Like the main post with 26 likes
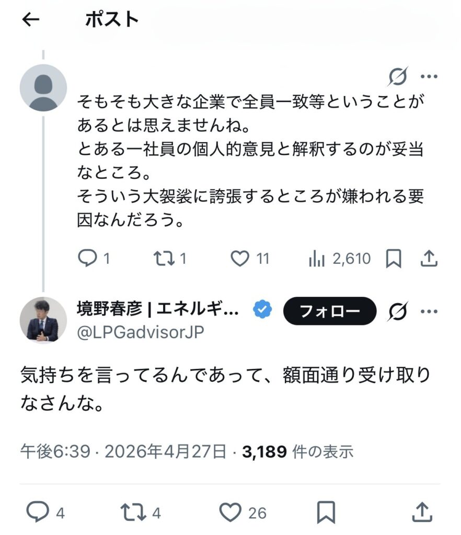 click(x=230, y=513)
